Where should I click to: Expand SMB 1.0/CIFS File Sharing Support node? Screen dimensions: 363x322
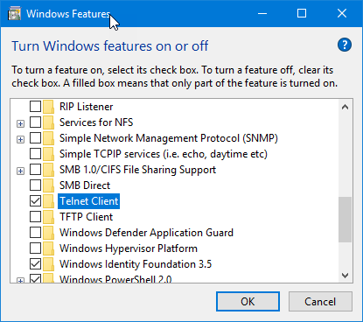click(x=20, y=171)
